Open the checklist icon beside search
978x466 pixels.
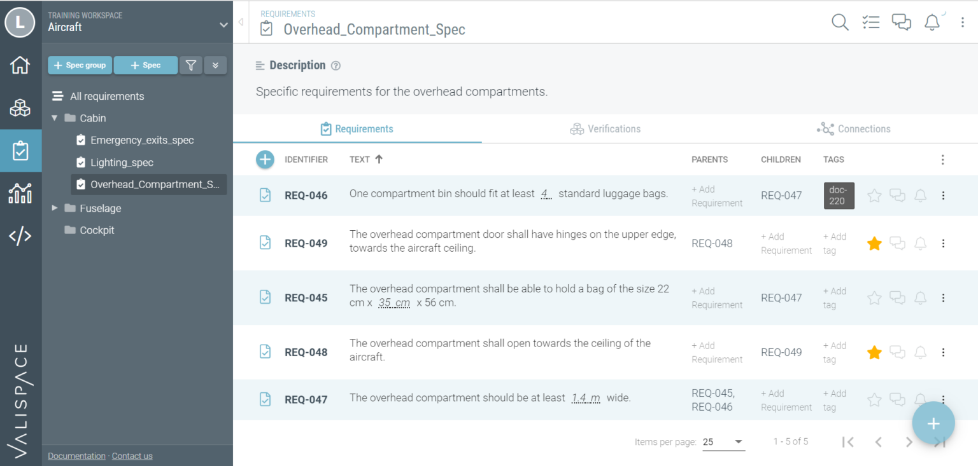870,22
